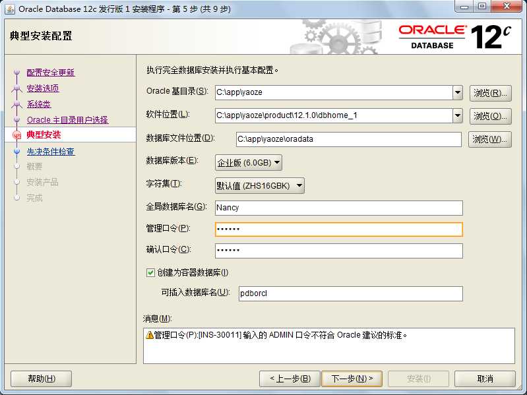Select the 典型安装 step
The image size is (527, 395).
44,135
